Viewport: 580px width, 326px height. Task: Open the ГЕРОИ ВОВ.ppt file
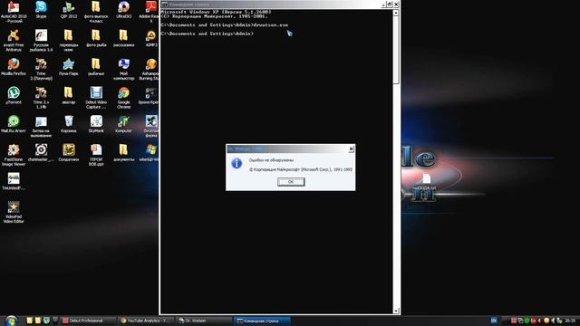96,155
